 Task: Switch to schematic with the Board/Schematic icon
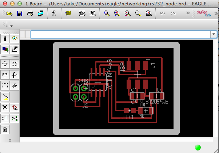coord(54,13)
